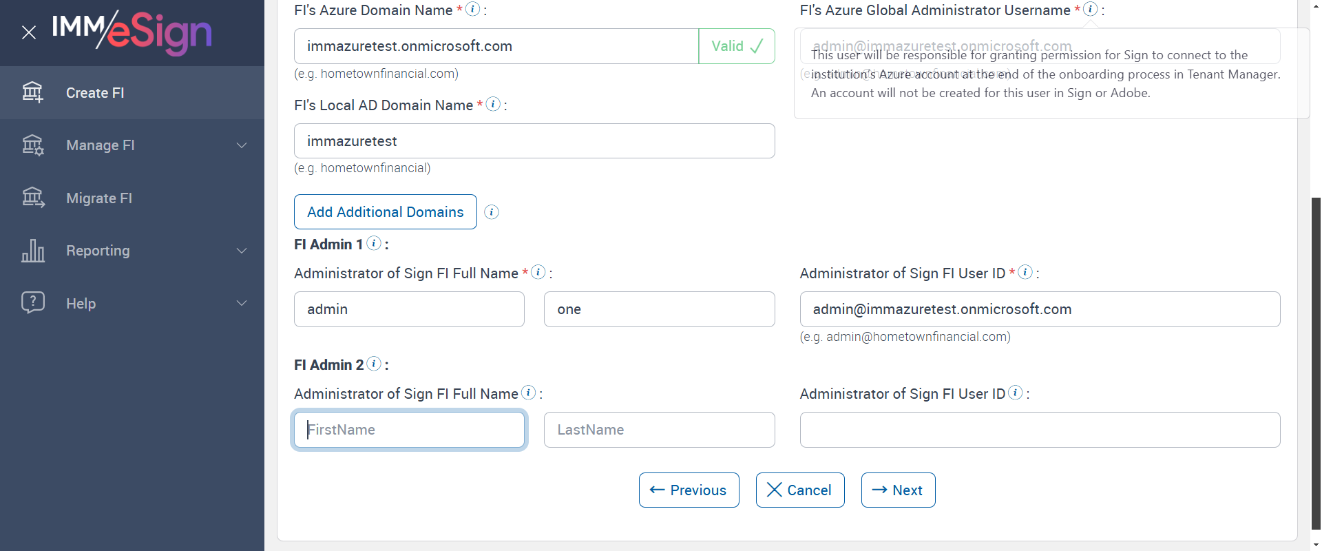Image resolution: width=1322 pixels, height=551 pixels.
Task: Click info icon beside FI's Local AD Domain Name
Action: tap(493, 104)
